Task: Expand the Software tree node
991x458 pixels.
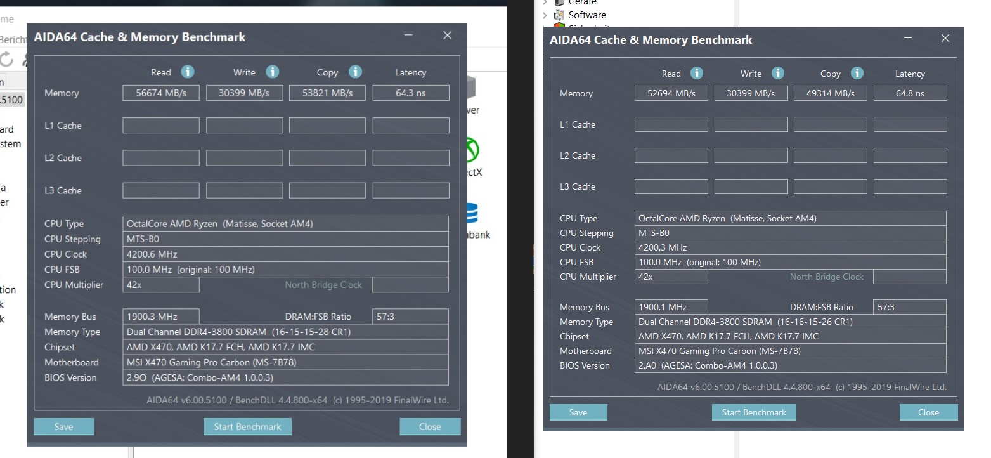Action: pos(545,15)
